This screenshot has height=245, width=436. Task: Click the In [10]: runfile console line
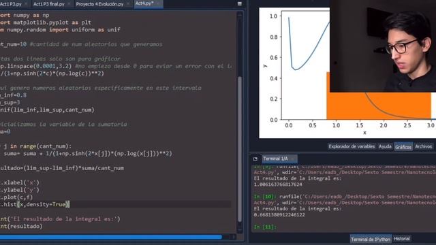(x=345, y=197)
